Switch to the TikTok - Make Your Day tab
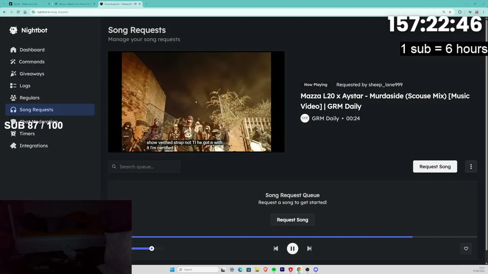The height and width of the screenshot is (274, 488). [29, 4]
